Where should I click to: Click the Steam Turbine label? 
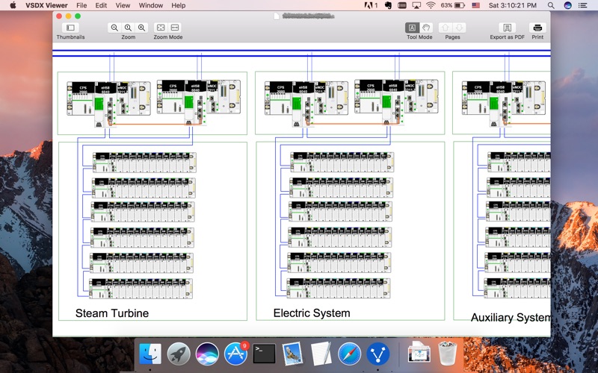(x=111, y=313)
